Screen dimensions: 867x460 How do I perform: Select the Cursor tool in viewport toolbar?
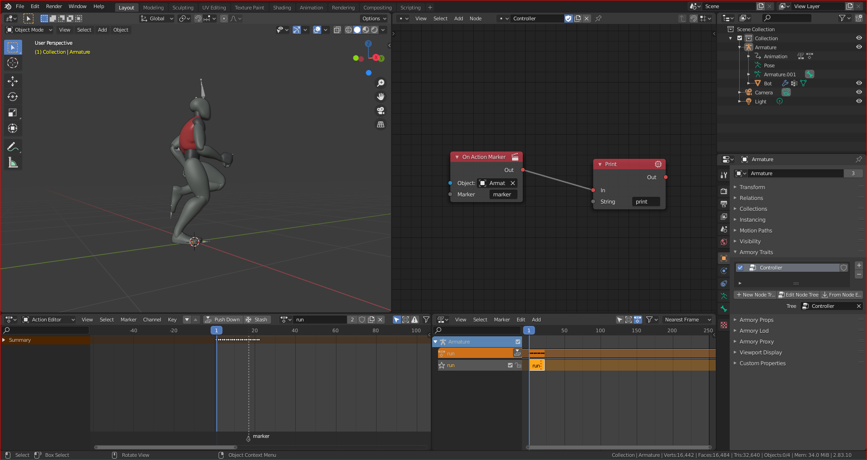(x=13, y=63)
